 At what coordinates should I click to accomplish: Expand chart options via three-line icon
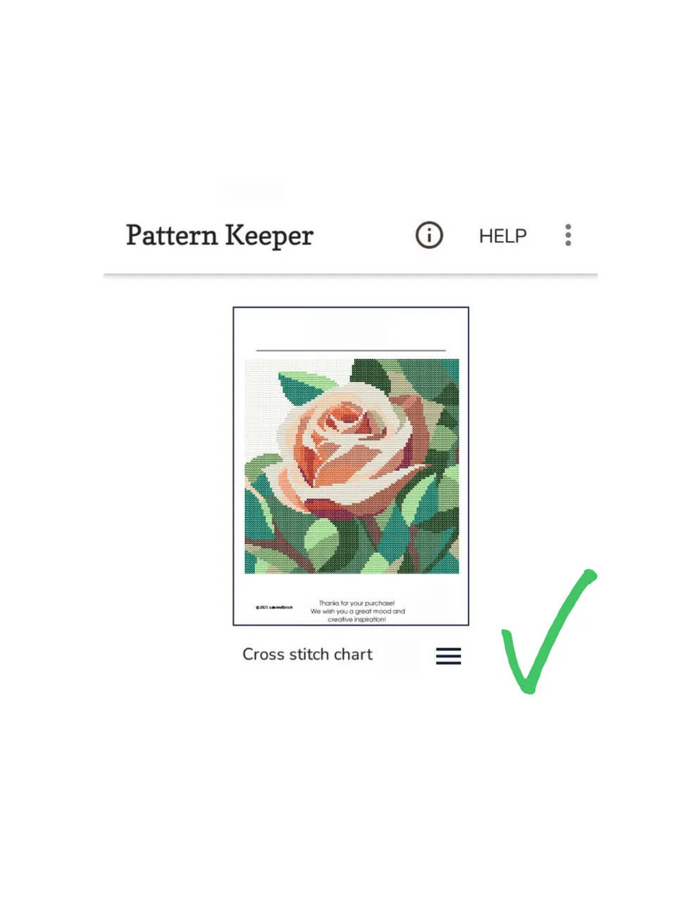tap(449, 656)
